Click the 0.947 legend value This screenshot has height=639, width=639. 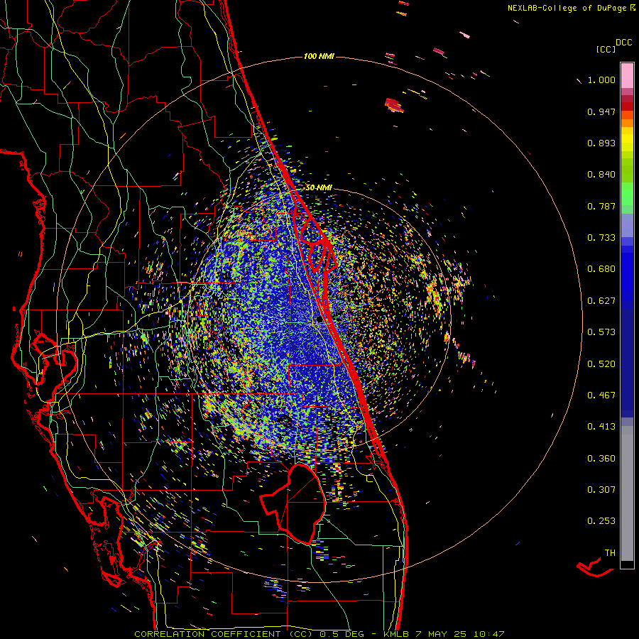click(601, 111)
